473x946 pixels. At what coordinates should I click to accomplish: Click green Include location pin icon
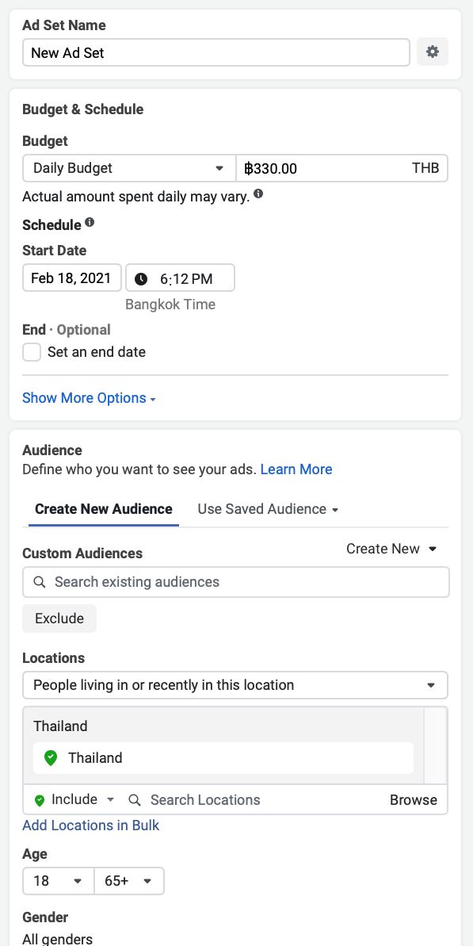[x=40, y=800]
